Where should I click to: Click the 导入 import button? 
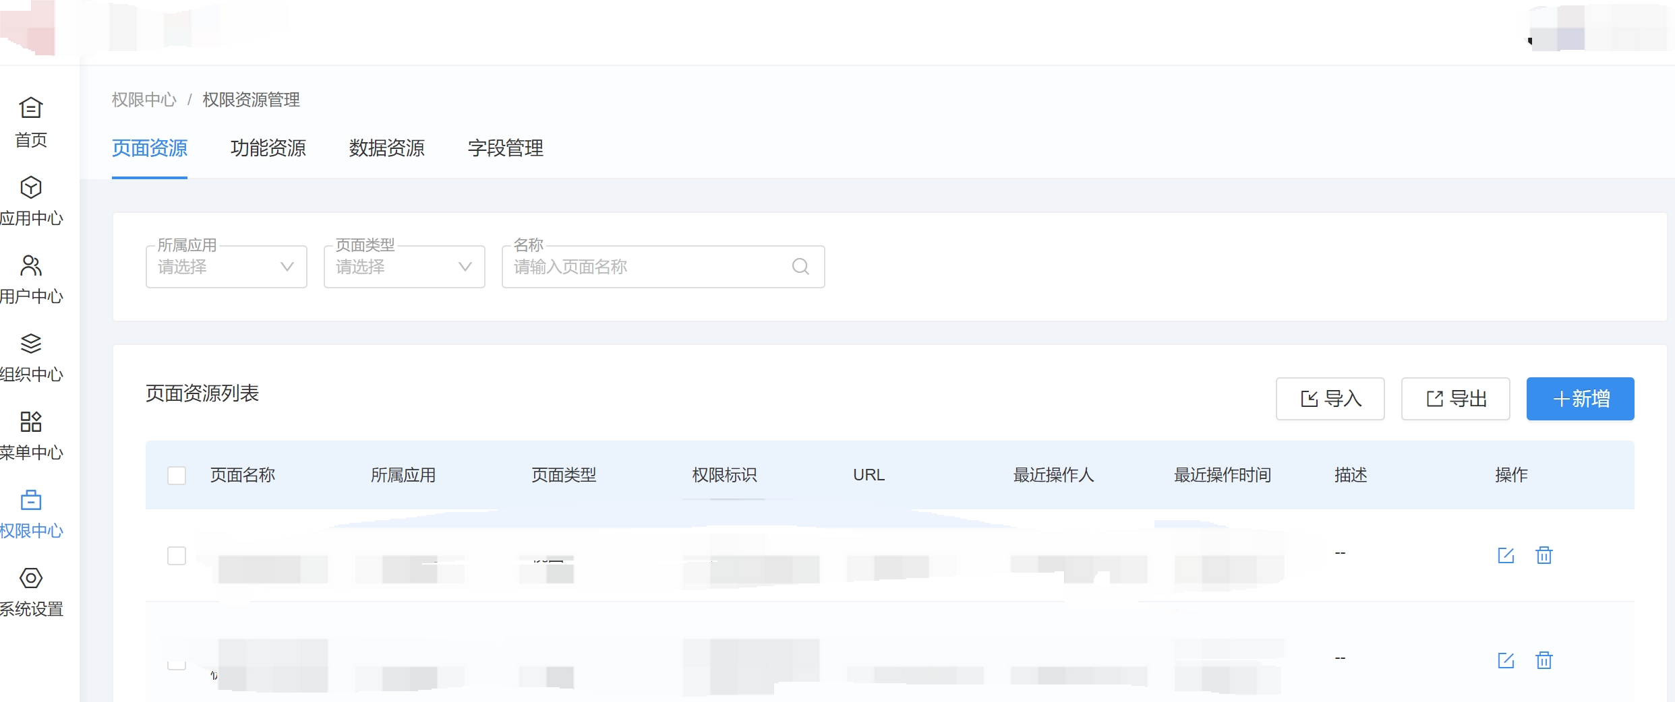1330,399
